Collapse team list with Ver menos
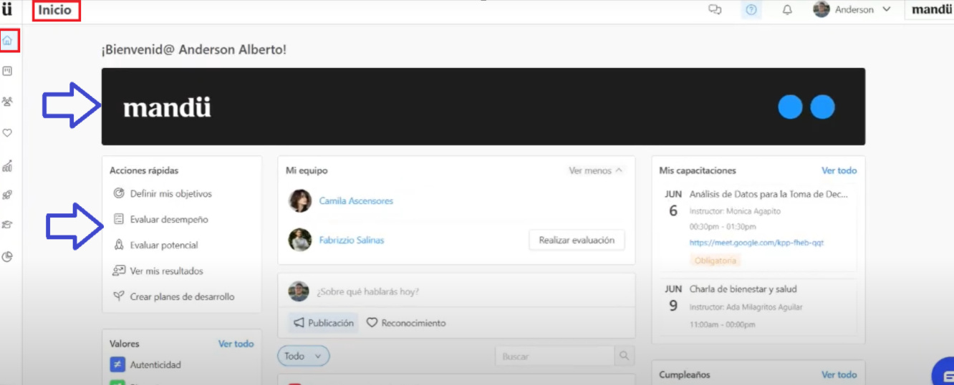The height and width of the screenshot is (385, 954). pos(596,170)
